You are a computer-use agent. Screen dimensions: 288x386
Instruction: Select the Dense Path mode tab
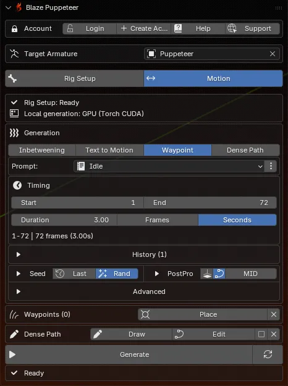[245, 150]
